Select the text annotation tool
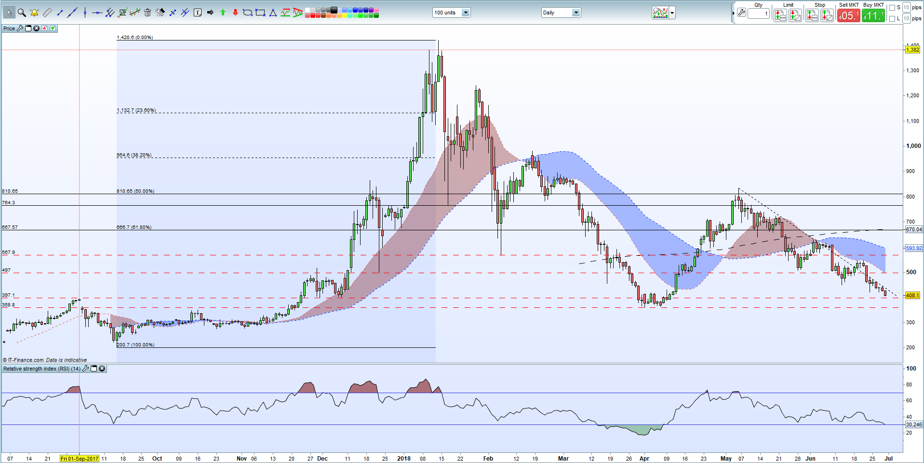 pyautogui.click(x=198, y=13)
